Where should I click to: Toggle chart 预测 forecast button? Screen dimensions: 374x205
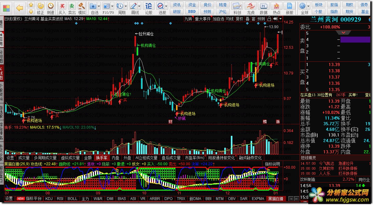coord(261,19)
